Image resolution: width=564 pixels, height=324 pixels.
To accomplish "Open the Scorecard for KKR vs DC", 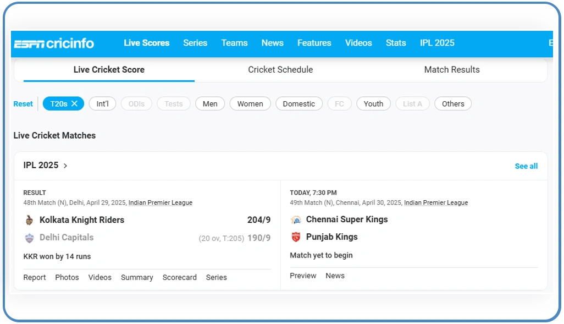I will point(179,277).
